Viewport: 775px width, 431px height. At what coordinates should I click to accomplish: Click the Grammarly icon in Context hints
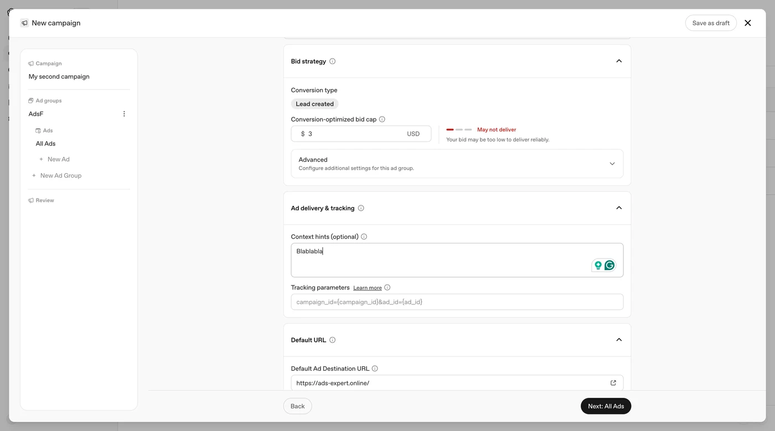point(609,266)
